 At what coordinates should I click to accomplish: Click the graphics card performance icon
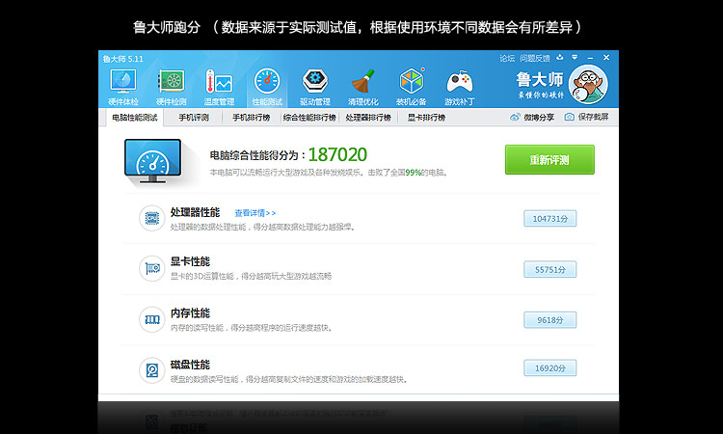[151, 268]
